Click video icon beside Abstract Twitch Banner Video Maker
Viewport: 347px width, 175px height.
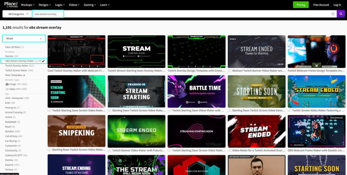pos(230,71)
